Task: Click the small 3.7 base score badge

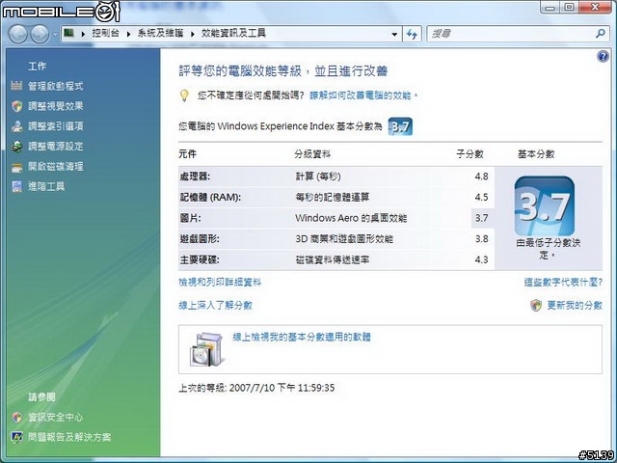Action: tap(400, 126)
